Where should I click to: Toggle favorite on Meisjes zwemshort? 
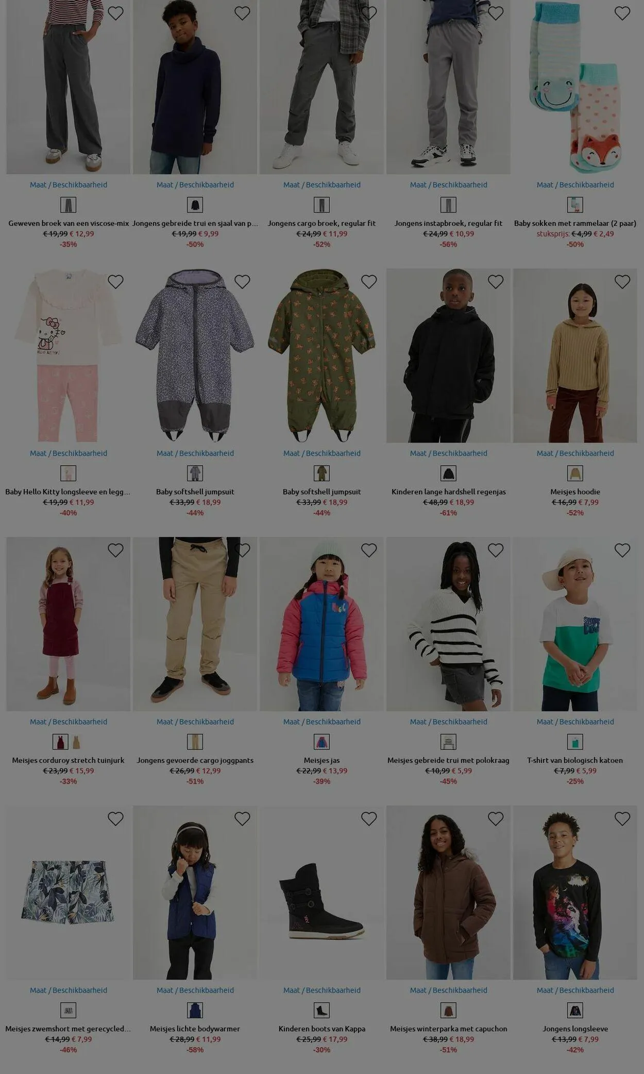pos(115,819)
